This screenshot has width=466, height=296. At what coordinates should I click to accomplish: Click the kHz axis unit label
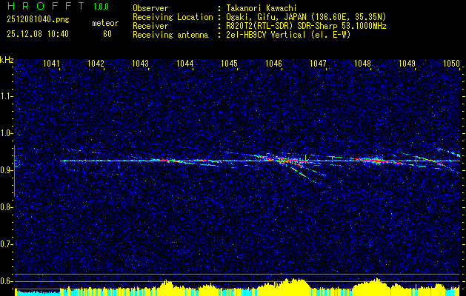7,60
